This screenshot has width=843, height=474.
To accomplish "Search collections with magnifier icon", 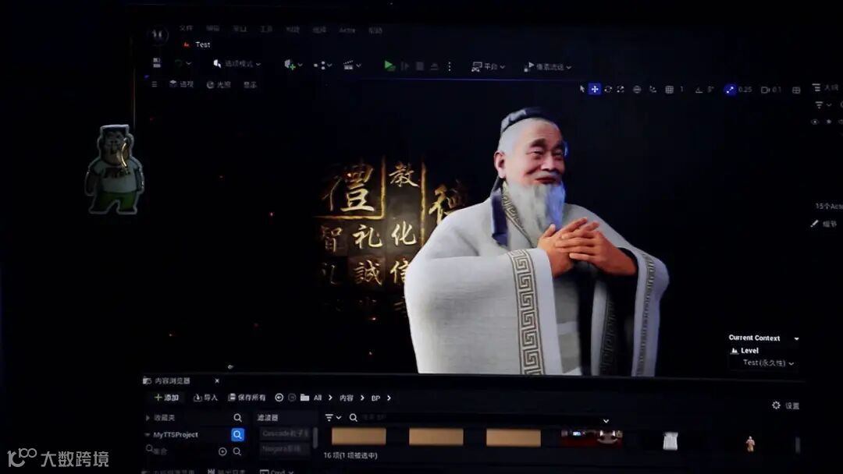I will [237, 452].
